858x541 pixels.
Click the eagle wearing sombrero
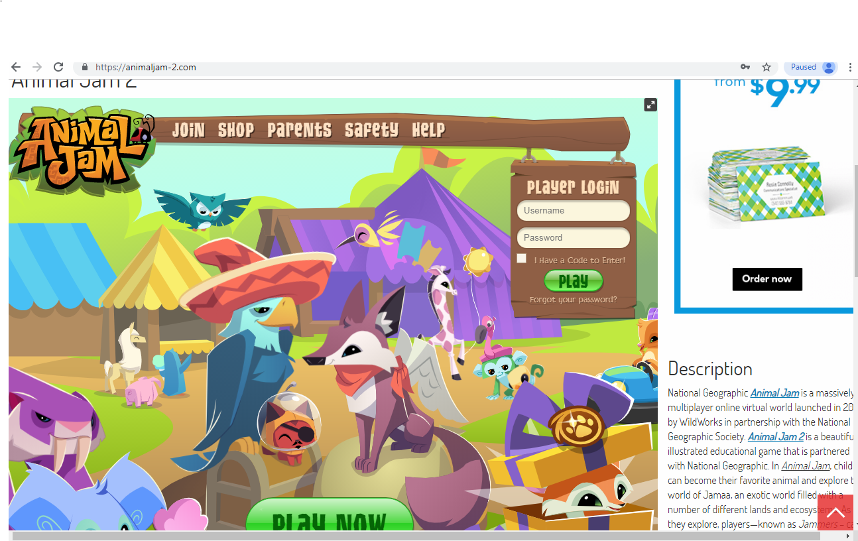(255, 351)
